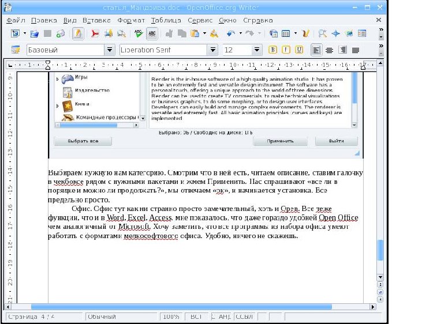
Task: Click the font name input field
Action: [163, 50]
